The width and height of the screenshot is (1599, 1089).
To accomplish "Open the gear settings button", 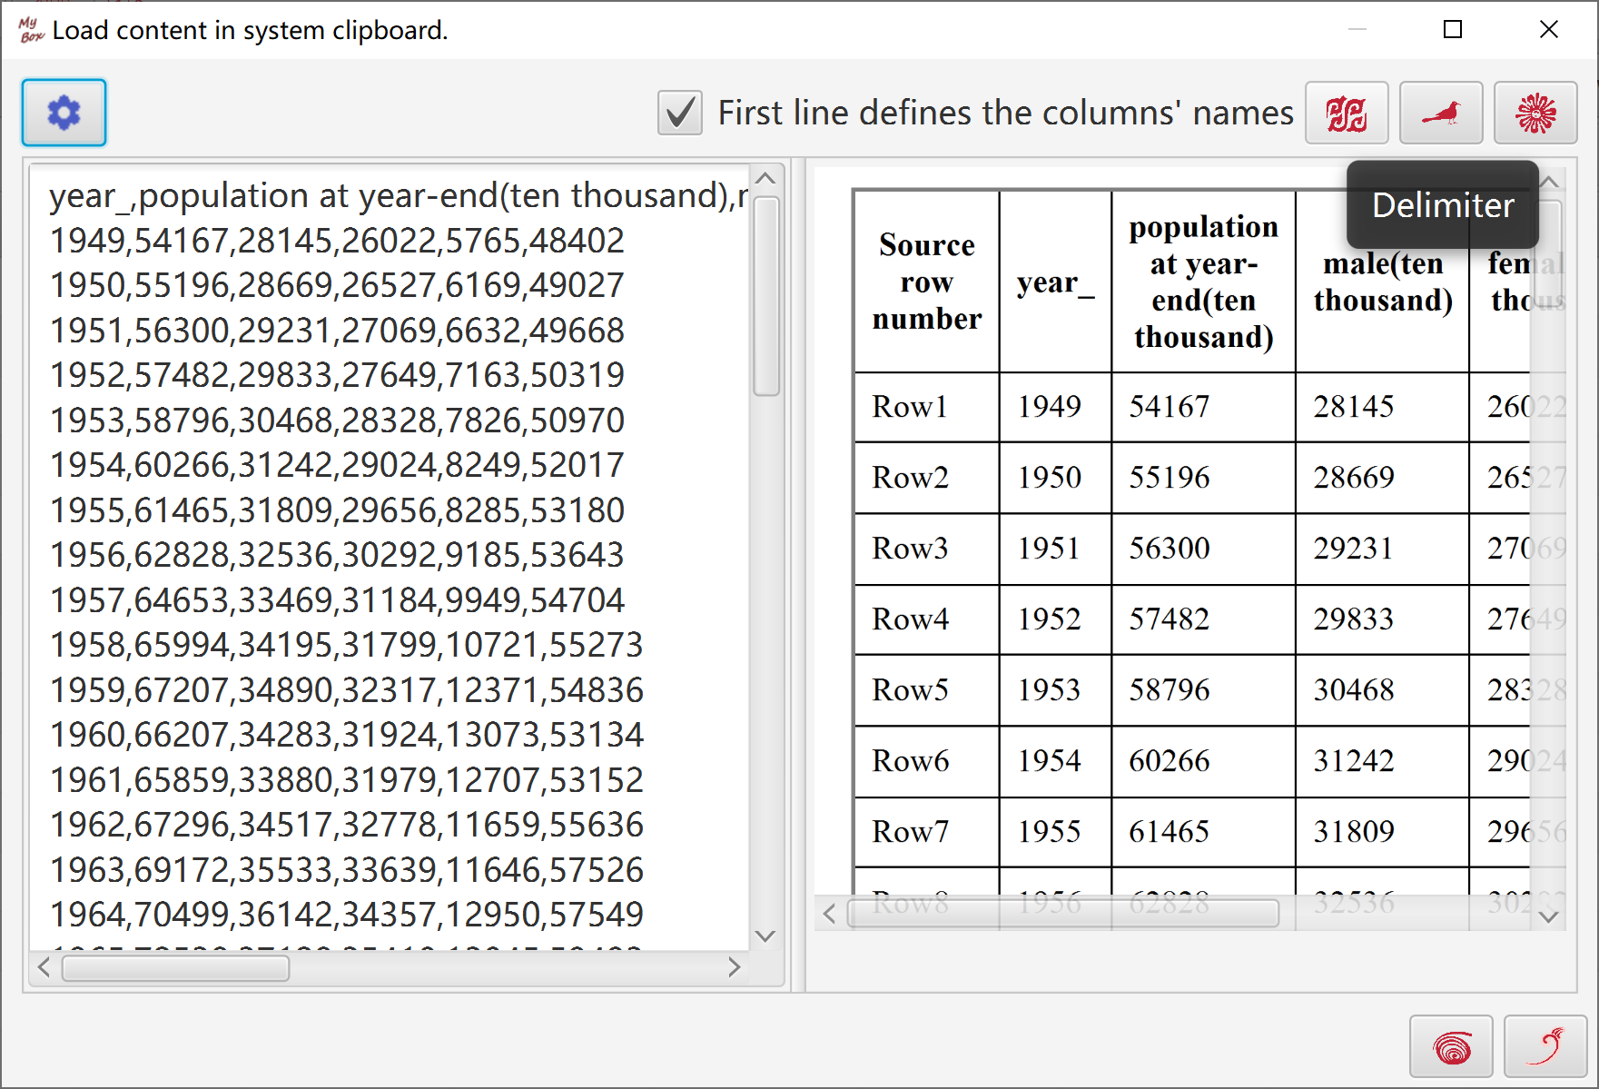I will pos(64,113).
